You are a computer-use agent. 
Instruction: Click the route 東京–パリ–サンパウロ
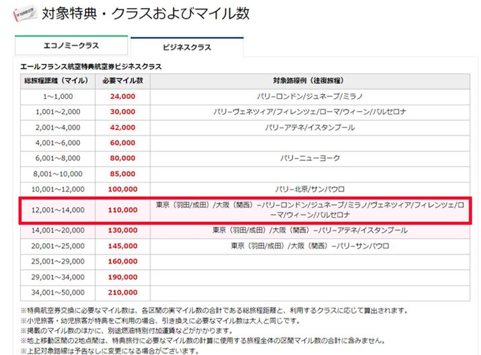point(310,246)
